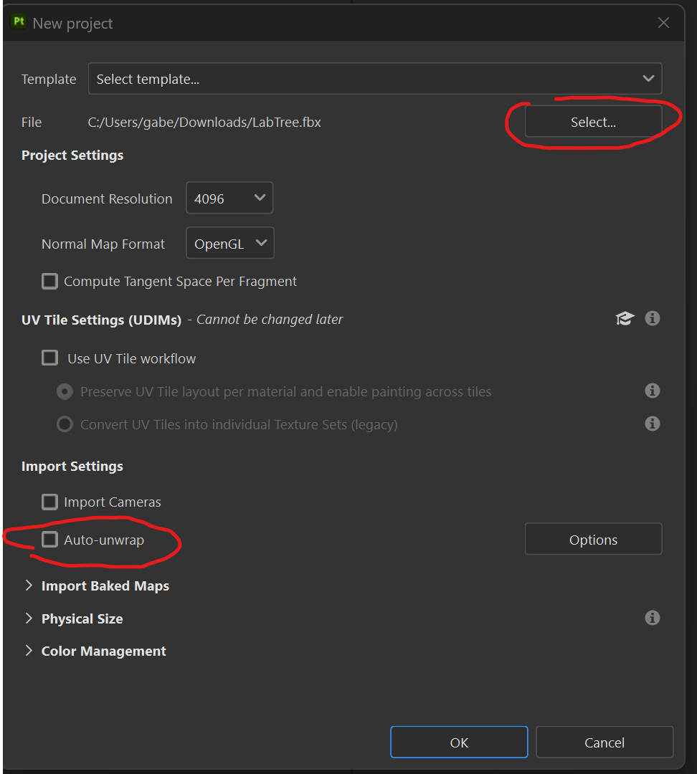Close the New project dialog
This screenshot has width=697, height=774.
coord(663,23)
